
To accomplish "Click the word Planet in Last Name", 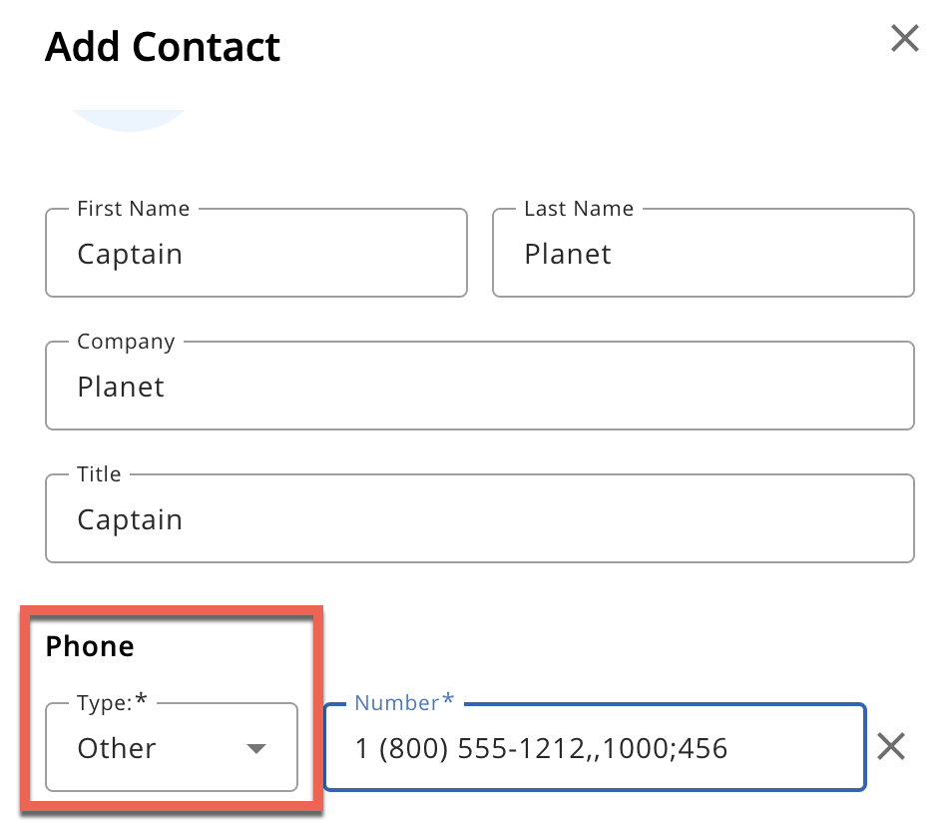I will tap(568, 254).
